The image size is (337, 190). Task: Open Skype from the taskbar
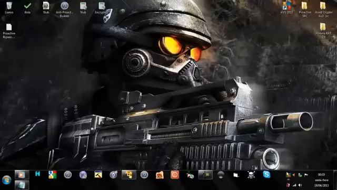click(266, 175)
